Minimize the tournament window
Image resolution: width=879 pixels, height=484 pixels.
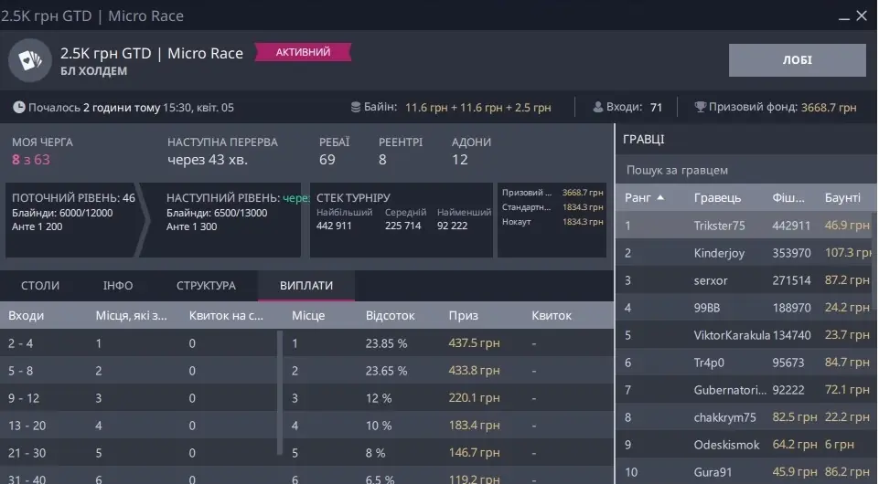point(841,16)
